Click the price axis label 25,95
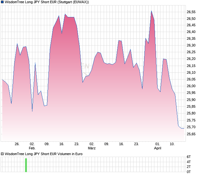This screenshot has width=199, height=175. point(191,93)
